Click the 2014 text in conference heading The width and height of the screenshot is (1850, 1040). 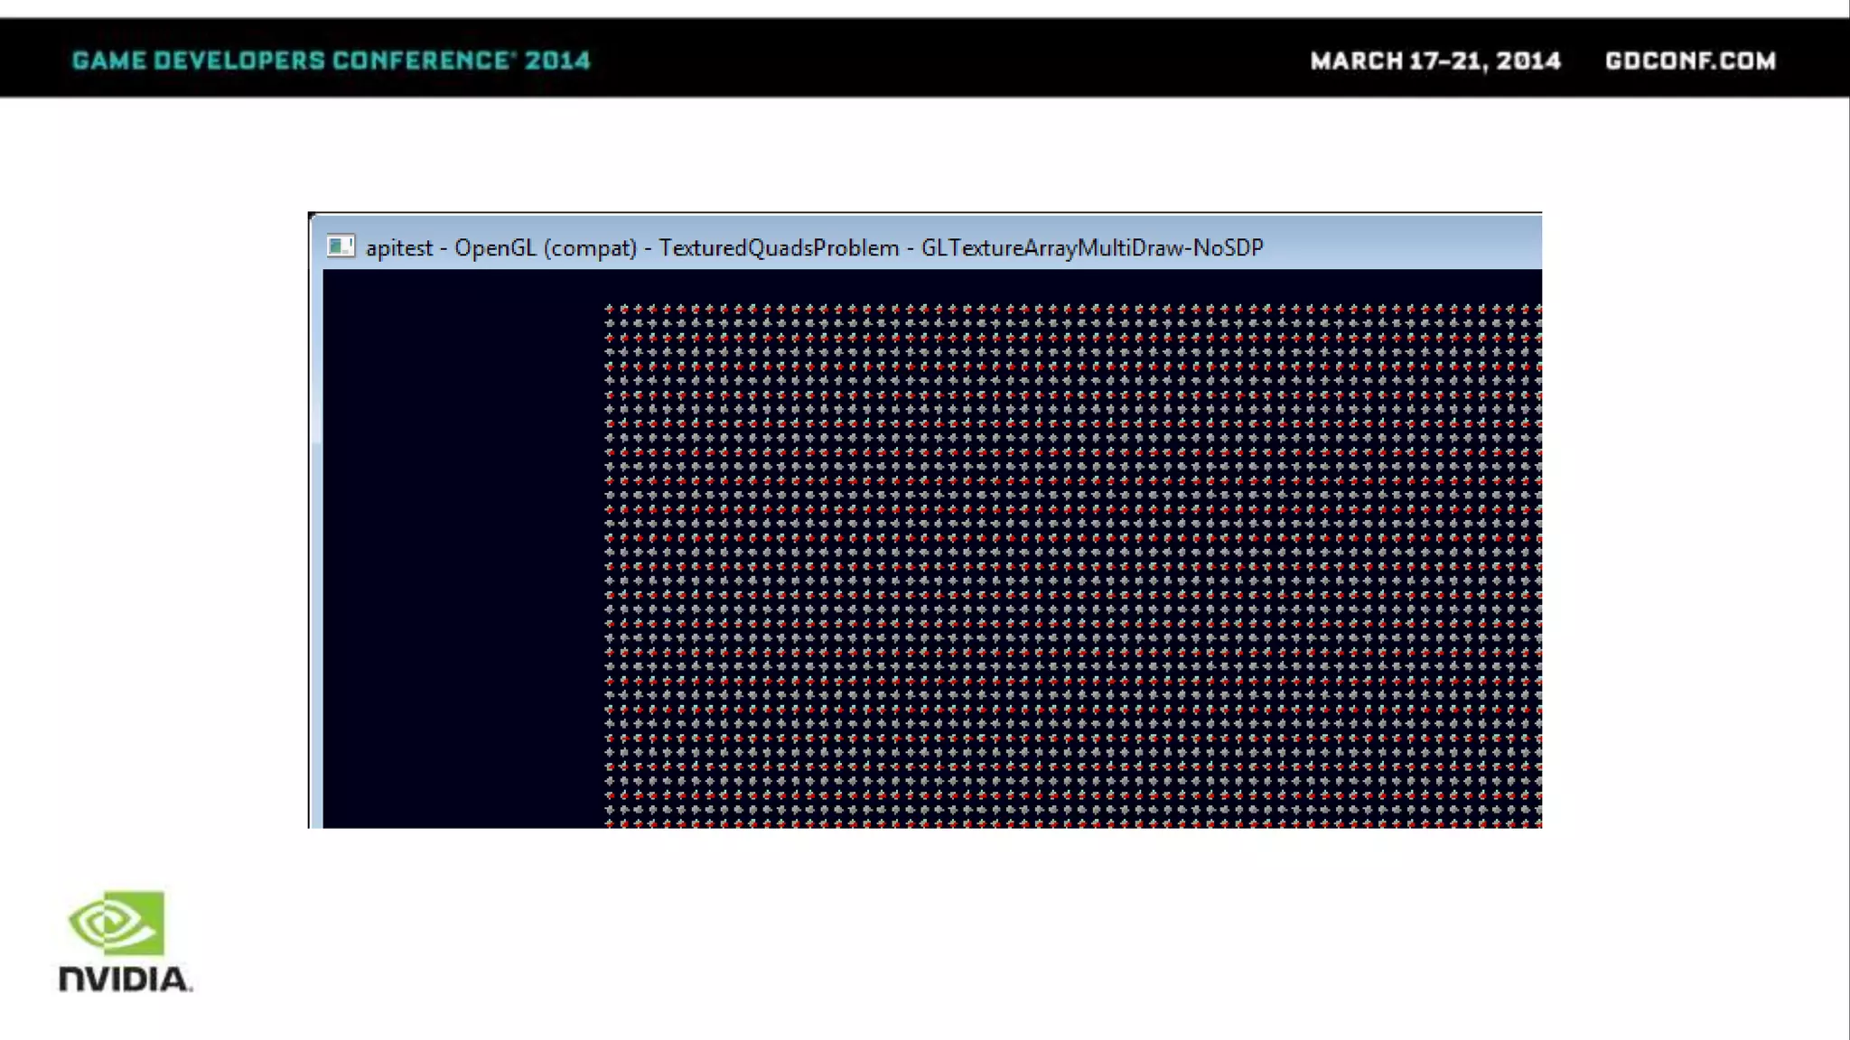pyautogui.click(x=557, y=60)
